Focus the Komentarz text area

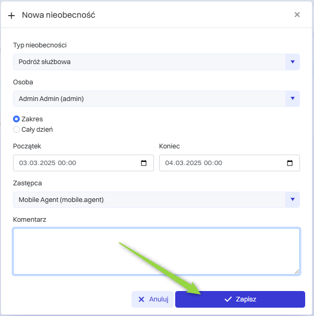[156, 251]
